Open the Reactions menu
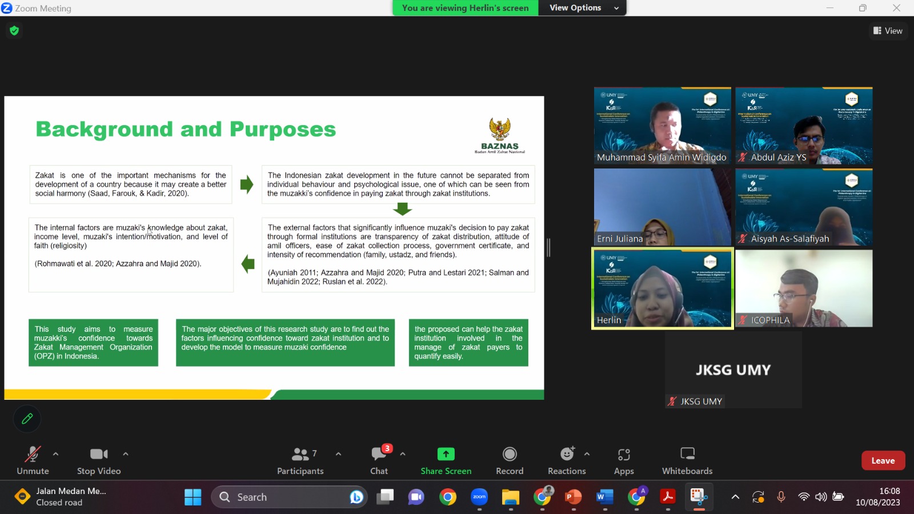This screenshot has height=514, width=914. coord(567,460)
